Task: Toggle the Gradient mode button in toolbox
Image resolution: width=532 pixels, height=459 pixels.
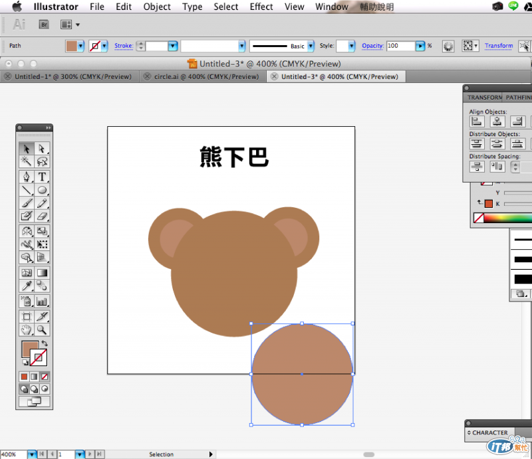Action: [35, 376]
